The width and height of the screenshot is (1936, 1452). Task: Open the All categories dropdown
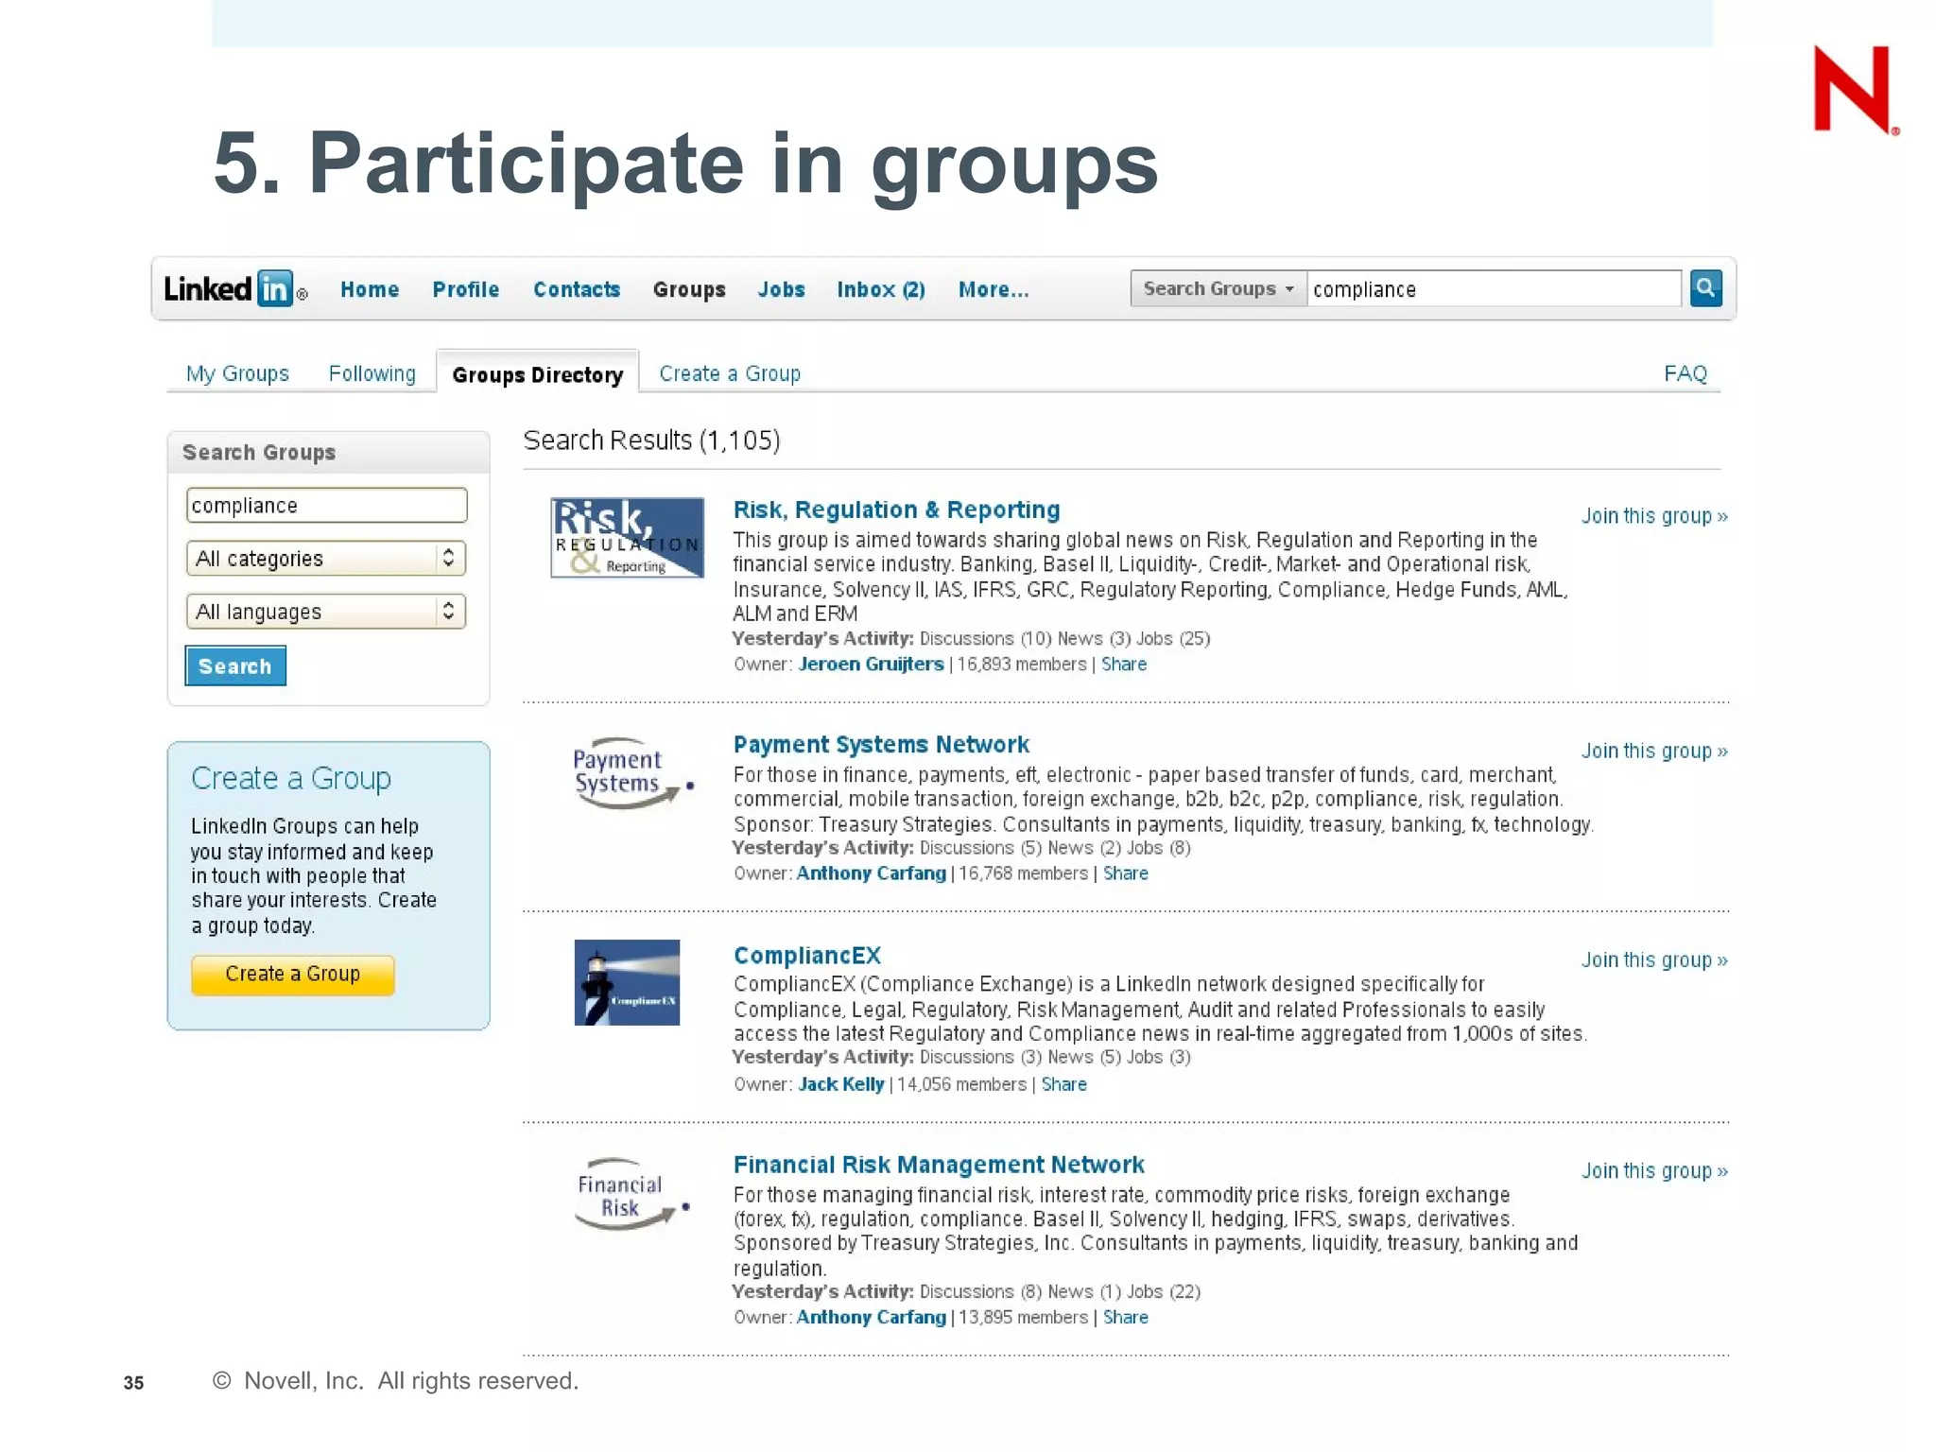tap(326, 559)
